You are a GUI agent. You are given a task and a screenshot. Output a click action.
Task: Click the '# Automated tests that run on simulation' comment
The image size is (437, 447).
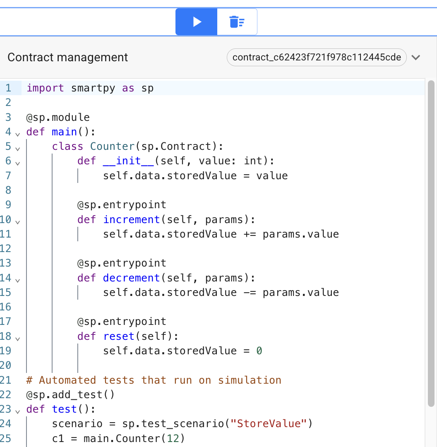[x=154, y=380]
